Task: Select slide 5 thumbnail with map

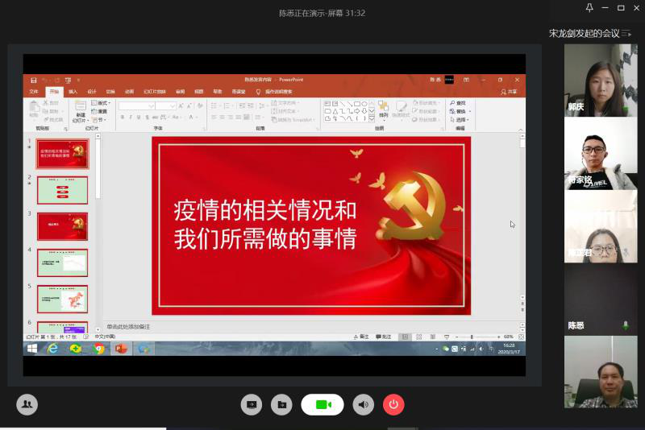Action: tap(63, 299)
